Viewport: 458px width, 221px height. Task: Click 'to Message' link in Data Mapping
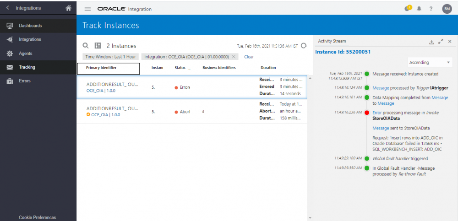pos(386,103)
